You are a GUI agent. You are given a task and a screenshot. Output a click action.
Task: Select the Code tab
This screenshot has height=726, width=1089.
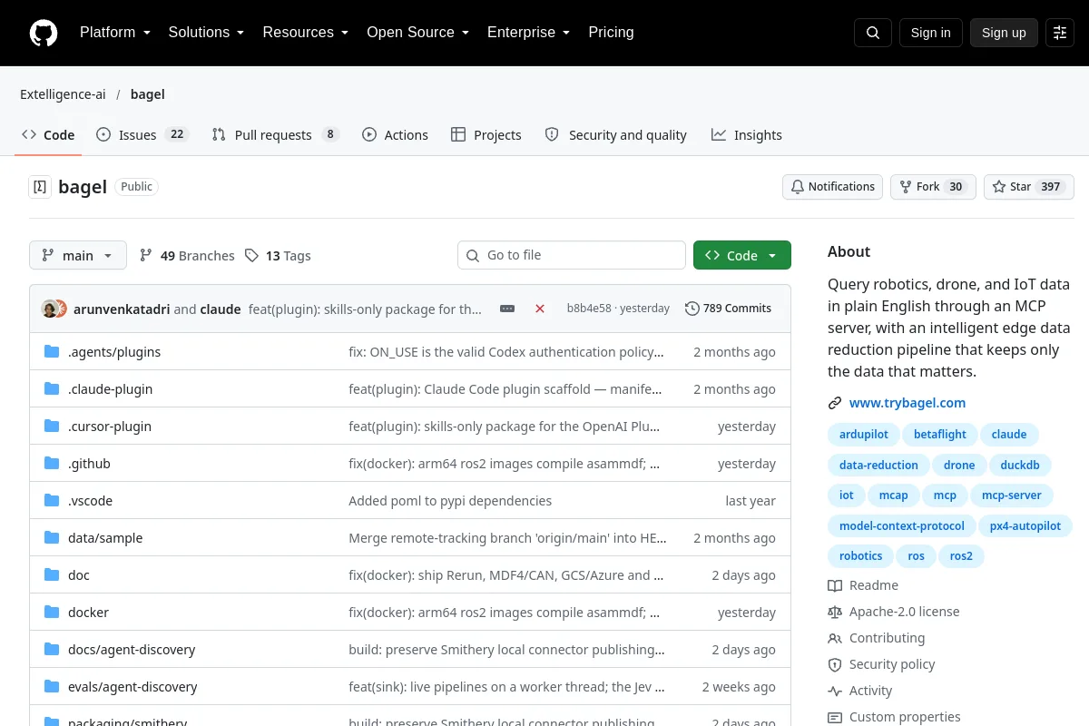[49, 135]
